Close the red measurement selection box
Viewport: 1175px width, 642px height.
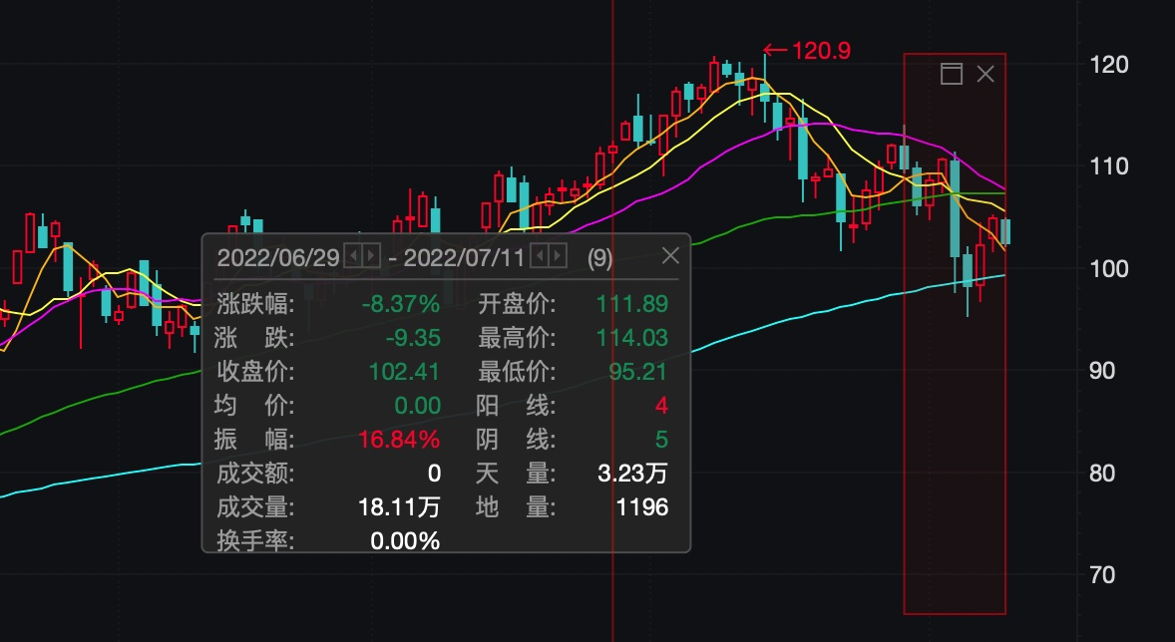[985, 73]
